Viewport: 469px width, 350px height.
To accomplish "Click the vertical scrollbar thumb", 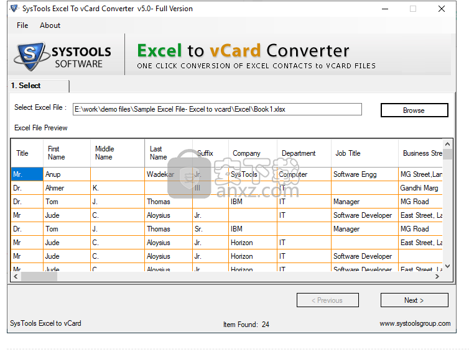I will (447, 155).
